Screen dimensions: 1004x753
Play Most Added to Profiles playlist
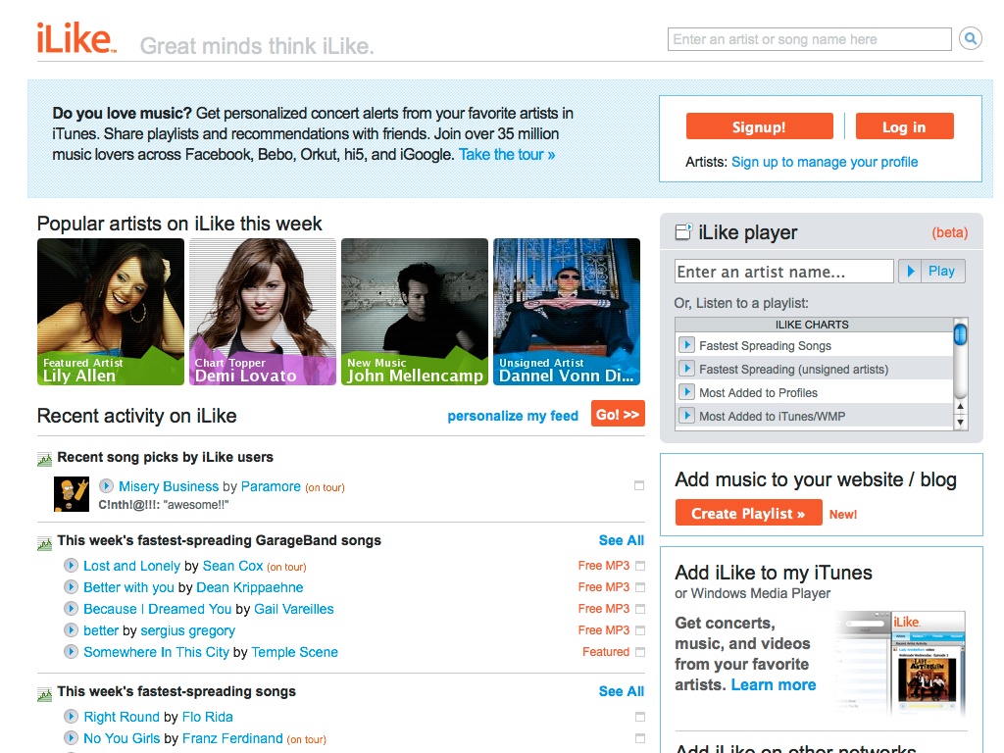(x=687, y=392)
